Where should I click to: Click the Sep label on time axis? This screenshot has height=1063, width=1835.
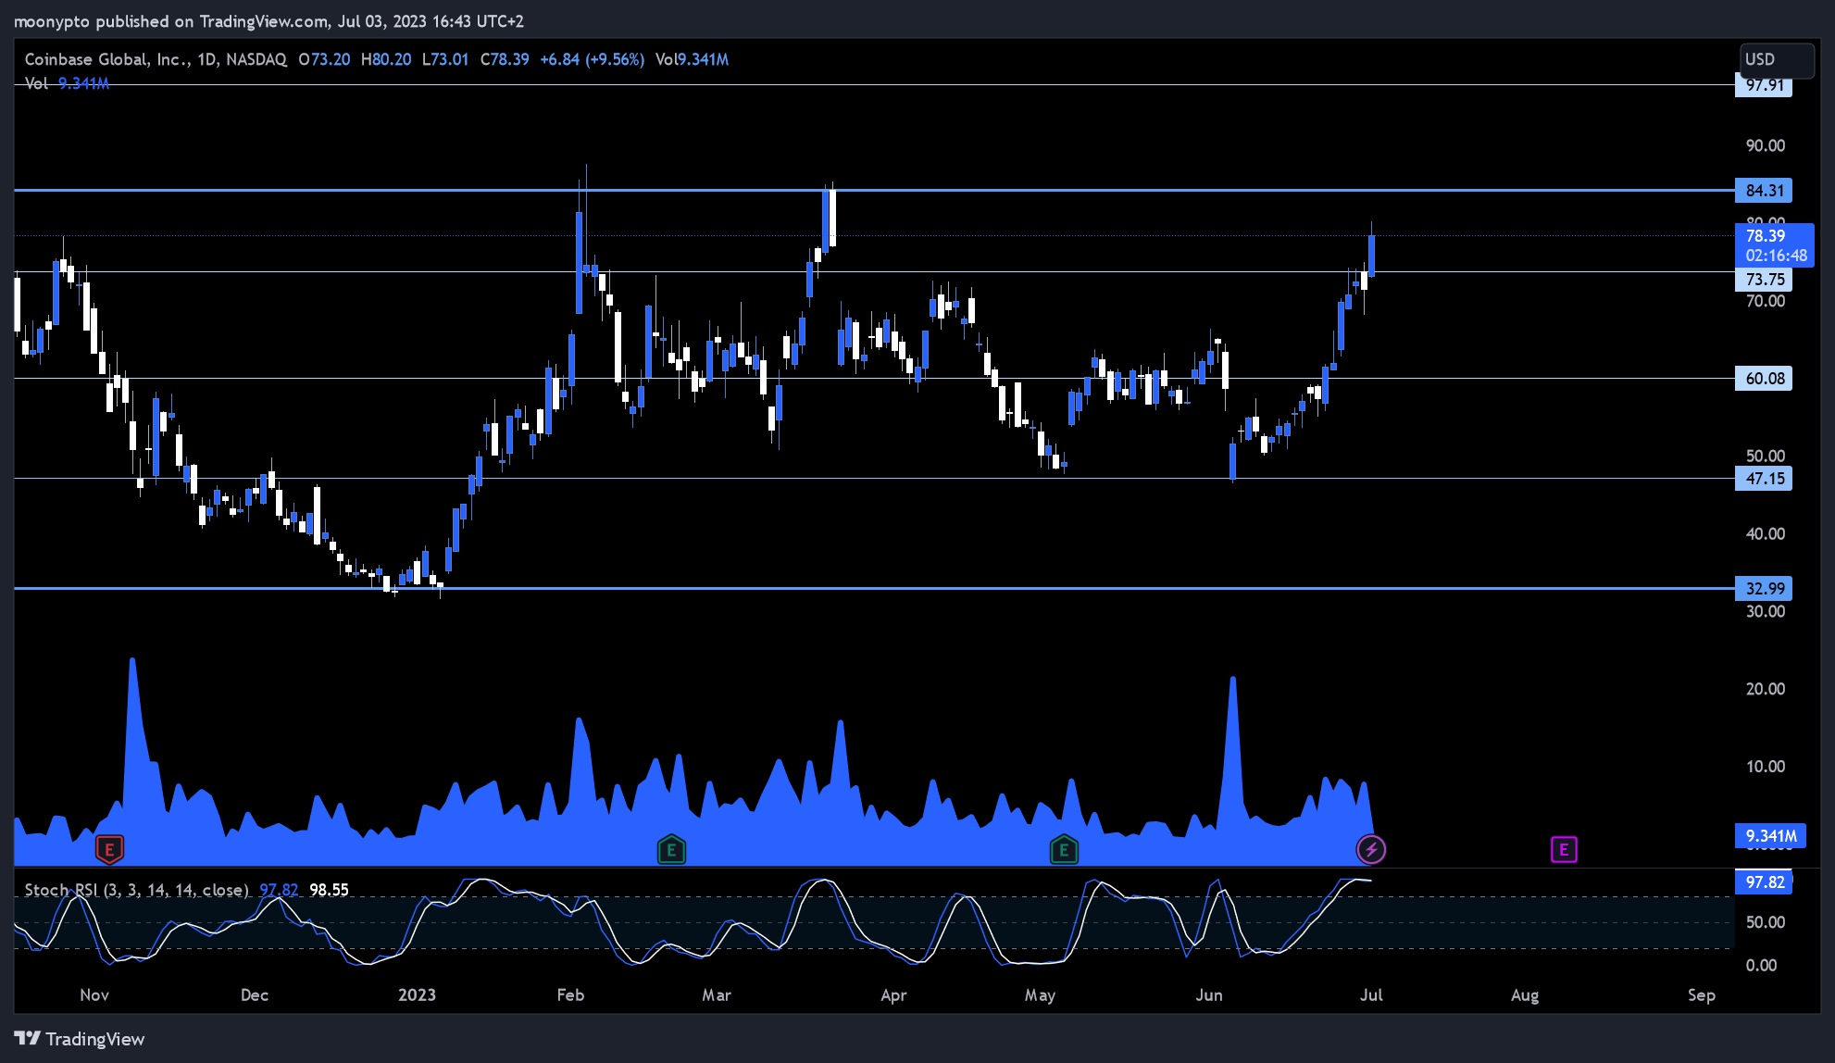coord(1702,995)
